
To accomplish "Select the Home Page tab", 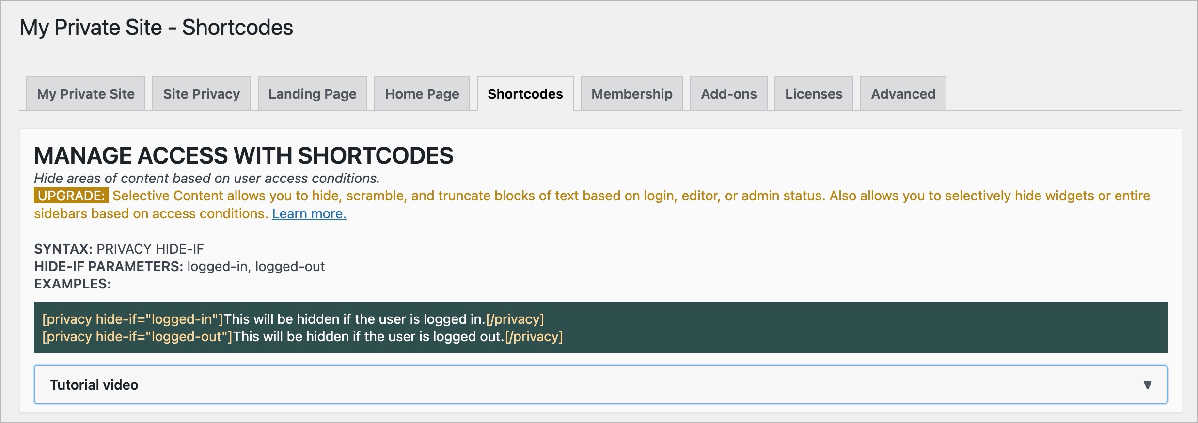I will click(422, 94).
